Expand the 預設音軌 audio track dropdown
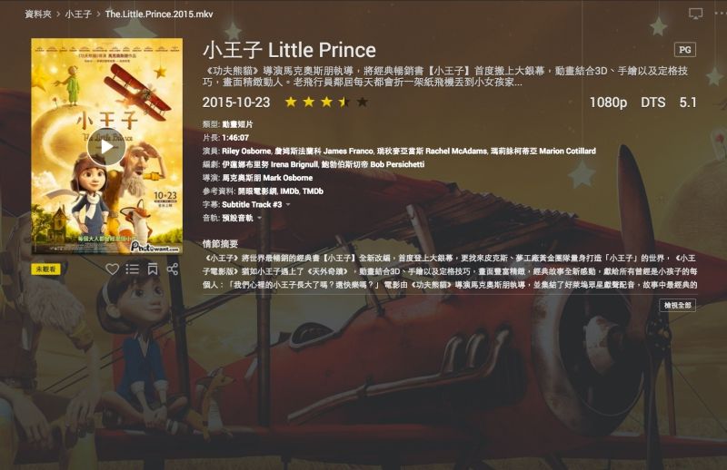This screenshot has height=470, width=727. click(242, 218)
